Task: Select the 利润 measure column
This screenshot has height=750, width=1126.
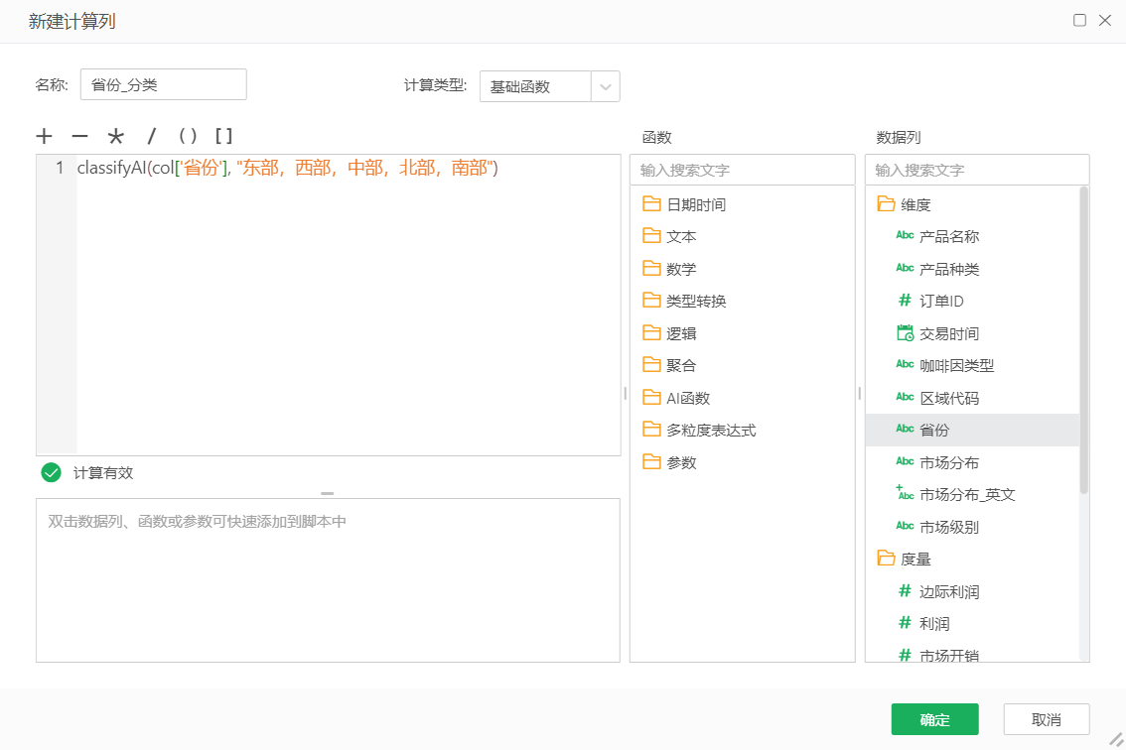Action: pos(921,623)
